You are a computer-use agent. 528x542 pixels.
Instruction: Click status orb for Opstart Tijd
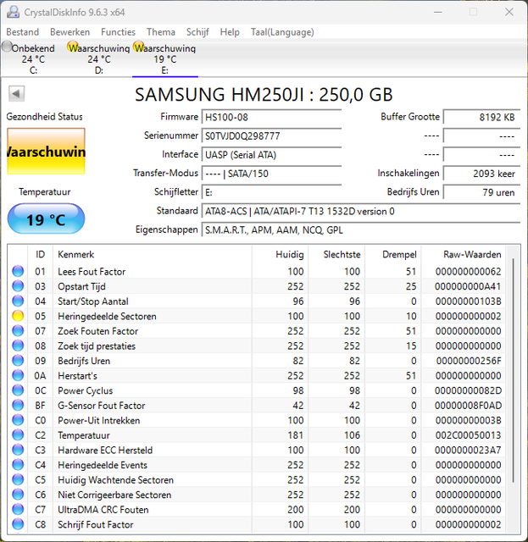[18, 286]
